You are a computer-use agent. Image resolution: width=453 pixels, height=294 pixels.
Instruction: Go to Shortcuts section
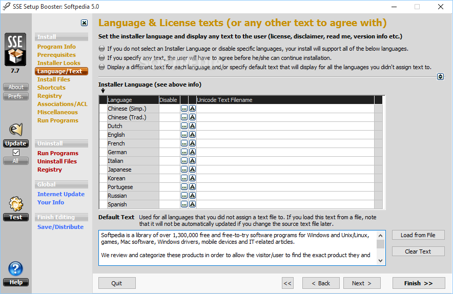pos(51,87)
